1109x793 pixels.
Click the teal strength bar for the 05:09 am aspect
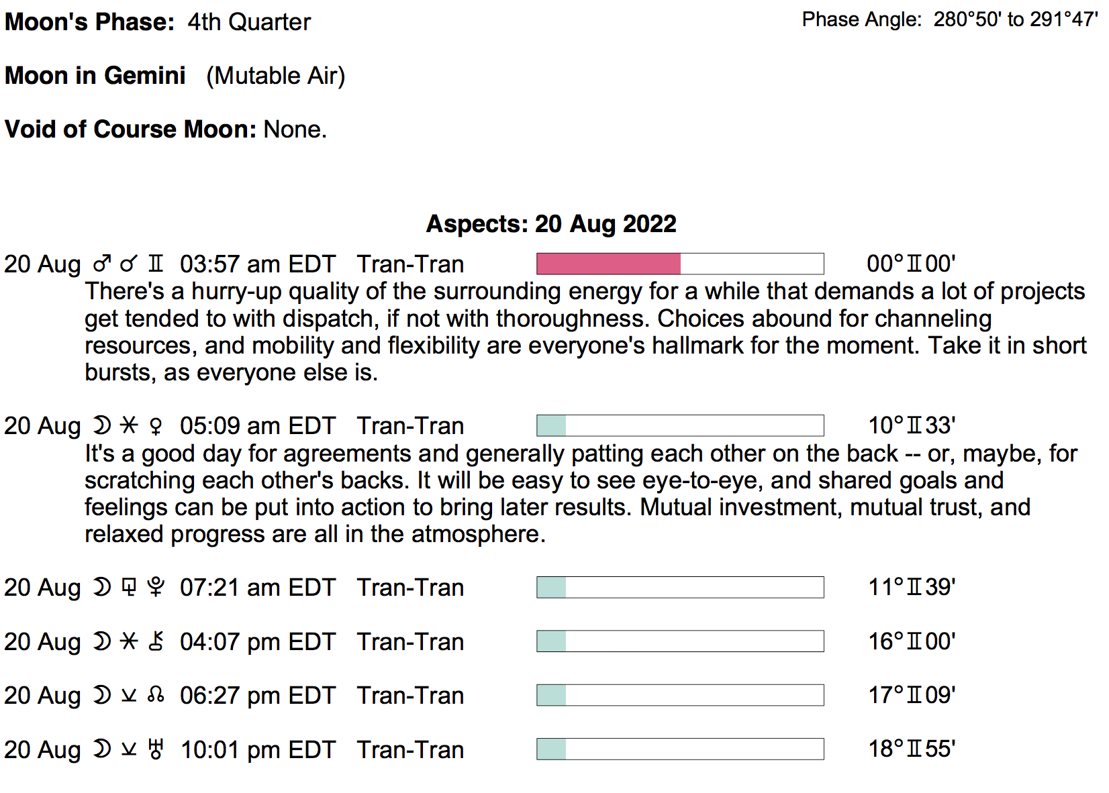[552, 425]
